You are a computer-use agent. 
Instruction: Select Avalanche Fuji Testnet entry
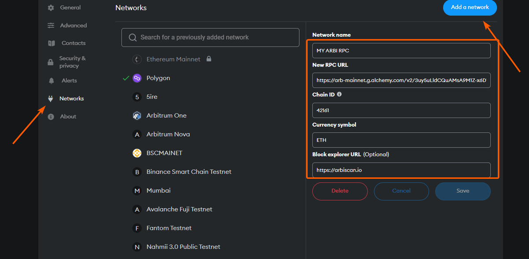[x=179, y=209]
